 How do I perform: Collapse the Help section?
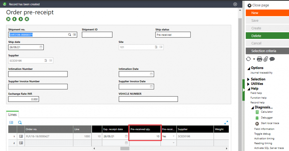click(x=249, y=89)
